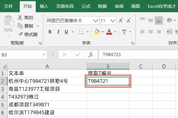
Task: Click the Cut scissors icon
Action: pos(20,18)
